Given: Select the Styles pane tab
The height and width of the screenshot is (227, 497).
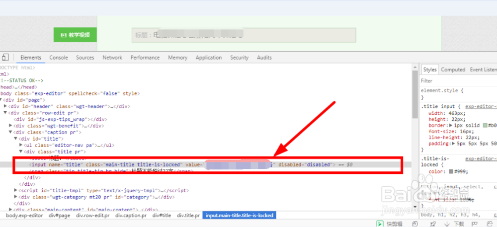Looking at the screenshot, I should point(430,70).
